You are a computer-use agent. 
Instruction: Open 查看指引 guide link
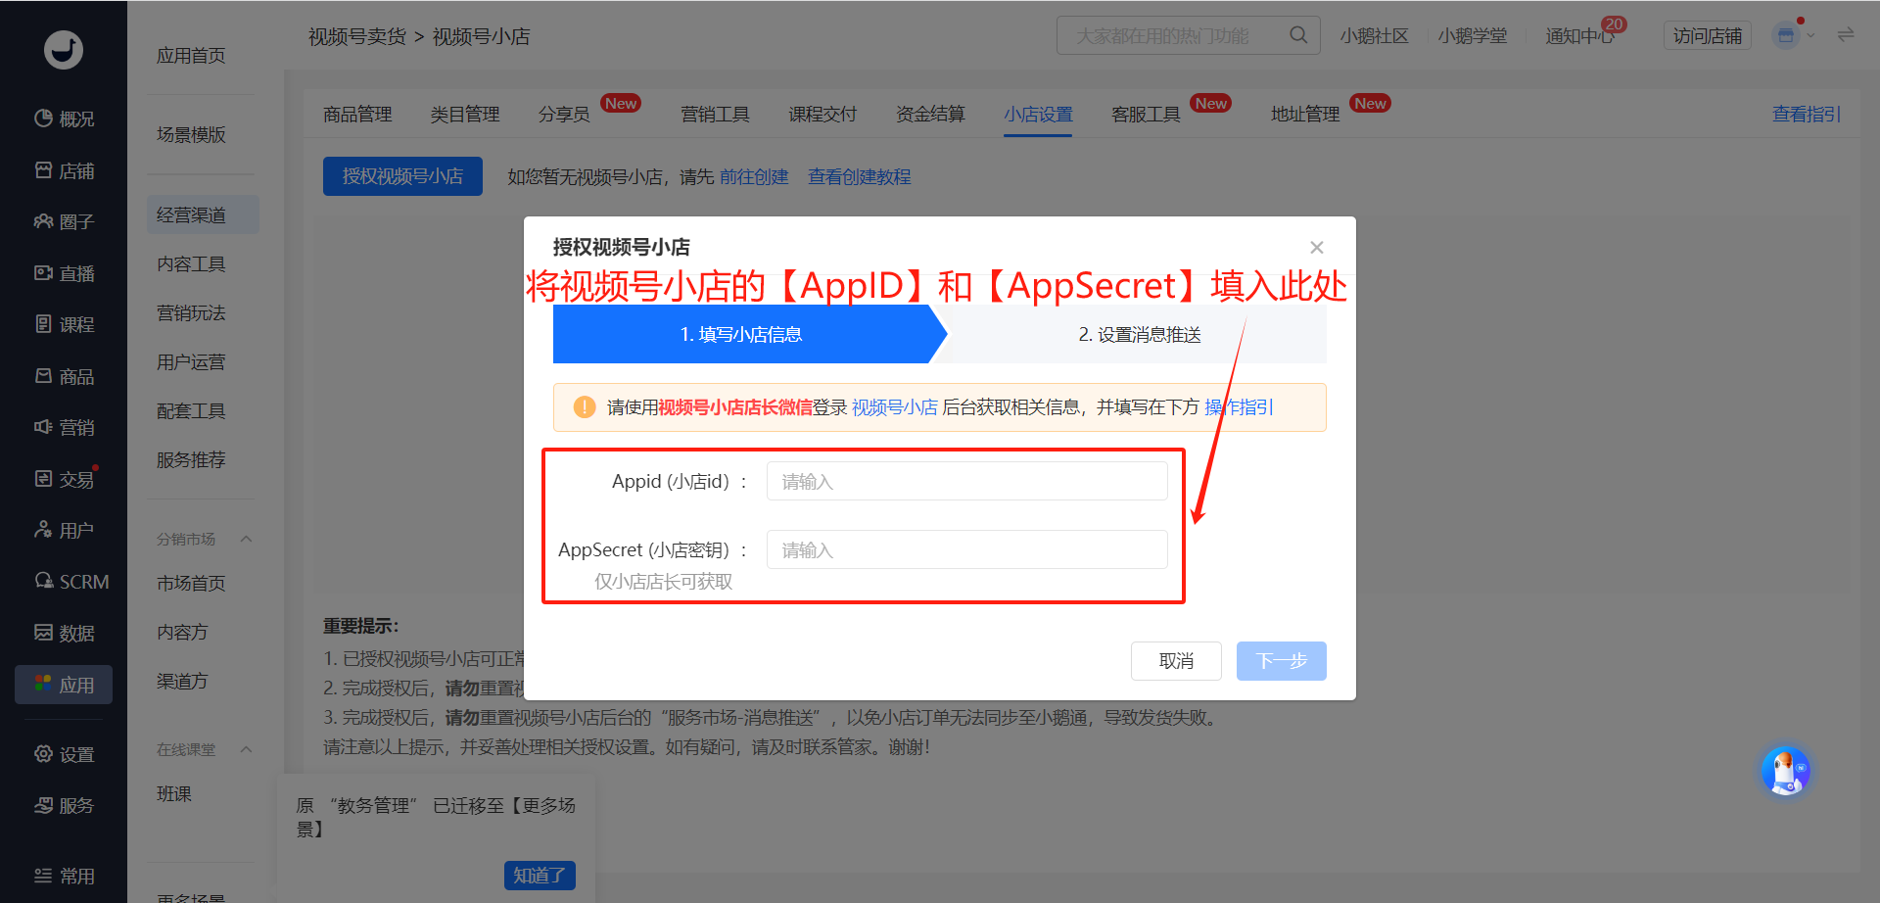(x=1807, y=115)
